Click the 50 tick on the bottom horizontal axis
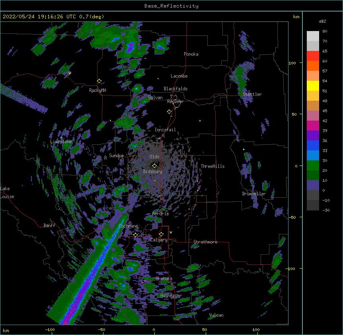This screenshot has width=343, height=335. [x=205, y=329]
